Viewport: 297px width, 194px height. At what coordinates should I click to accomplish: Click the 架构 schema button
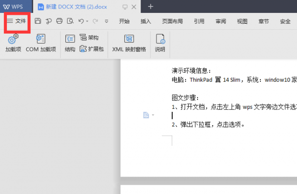89,38
